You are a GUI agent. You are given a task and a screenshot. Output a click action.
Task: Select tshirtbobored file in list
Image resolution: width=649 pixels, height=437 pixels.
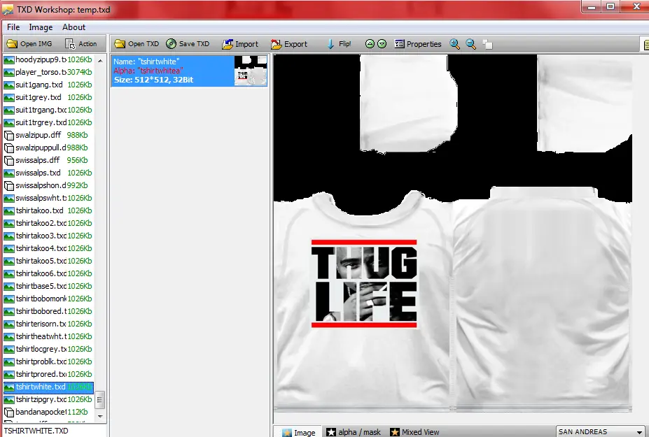coord(48,311)
